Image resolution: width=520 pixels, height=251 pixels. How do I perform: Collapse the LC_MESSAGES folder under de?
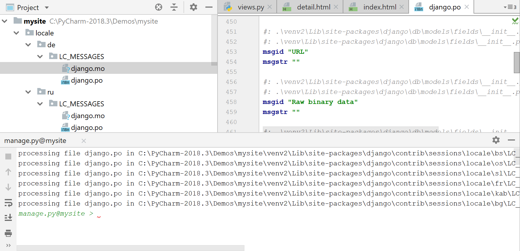coord(40,57)
